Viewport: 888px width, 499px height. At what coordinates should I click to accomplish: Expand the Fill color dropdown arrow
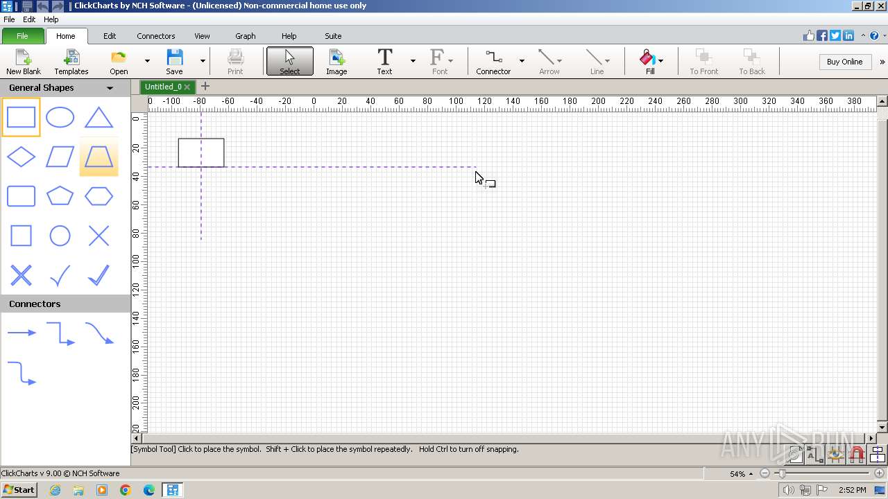click(x=660, y=61)
